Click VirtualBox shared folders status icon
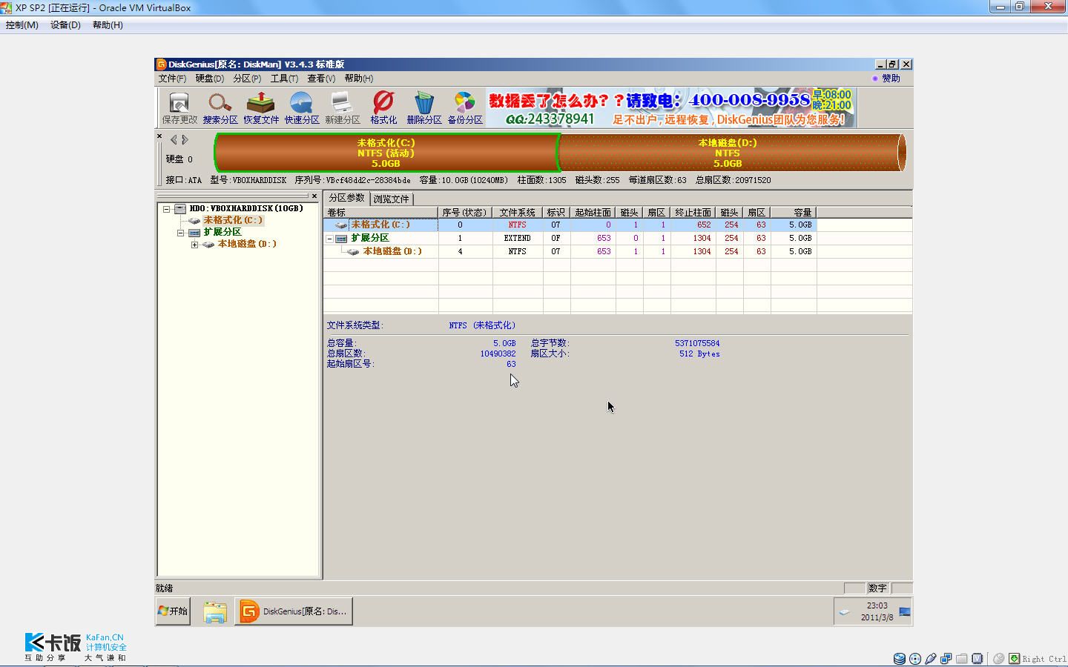 click(962, 658)
